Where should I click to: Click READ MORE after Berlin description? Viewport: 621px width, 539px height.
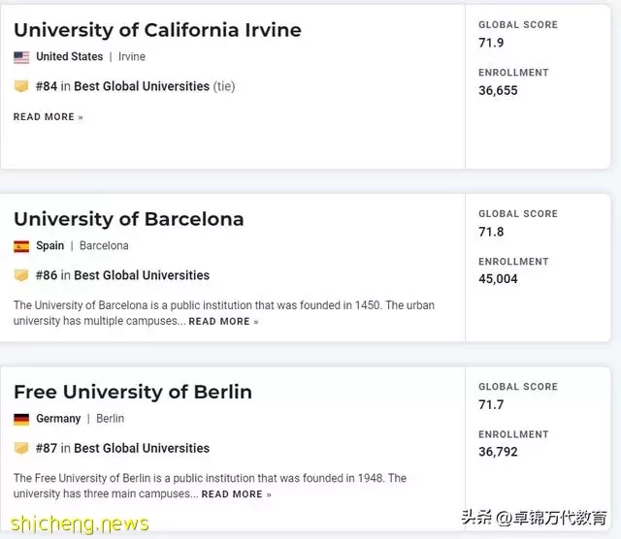[236, 494]
